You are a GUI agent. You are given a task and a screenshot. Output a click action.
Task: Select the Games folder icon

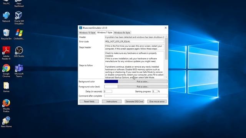point(6,87)
